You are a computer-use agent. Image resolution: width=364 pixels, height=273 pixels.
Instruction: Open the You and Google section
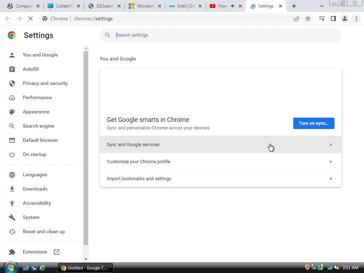pos(40,55)
